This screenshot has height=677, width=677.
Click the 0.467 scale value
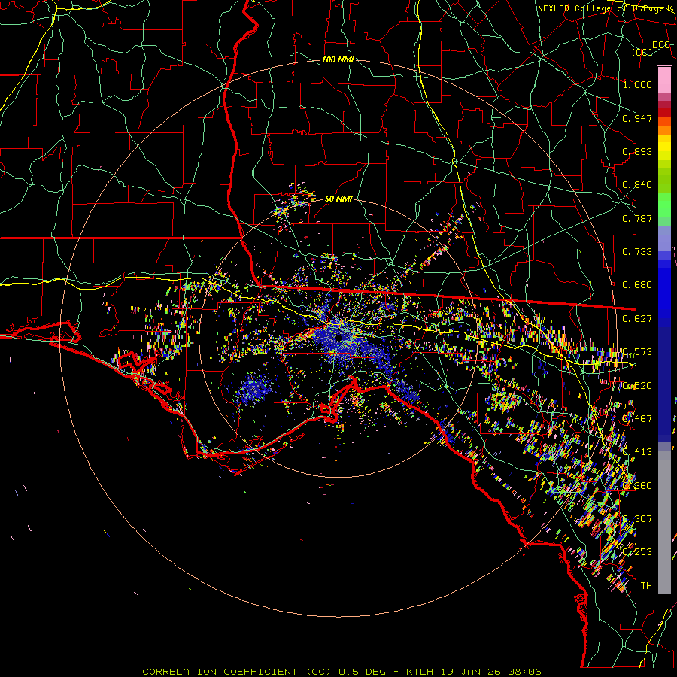point(637,418)
